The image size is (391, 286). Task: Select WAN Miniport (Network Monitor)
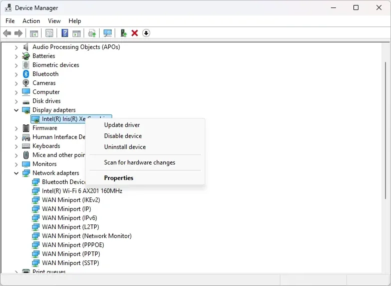tap(87, 235)
